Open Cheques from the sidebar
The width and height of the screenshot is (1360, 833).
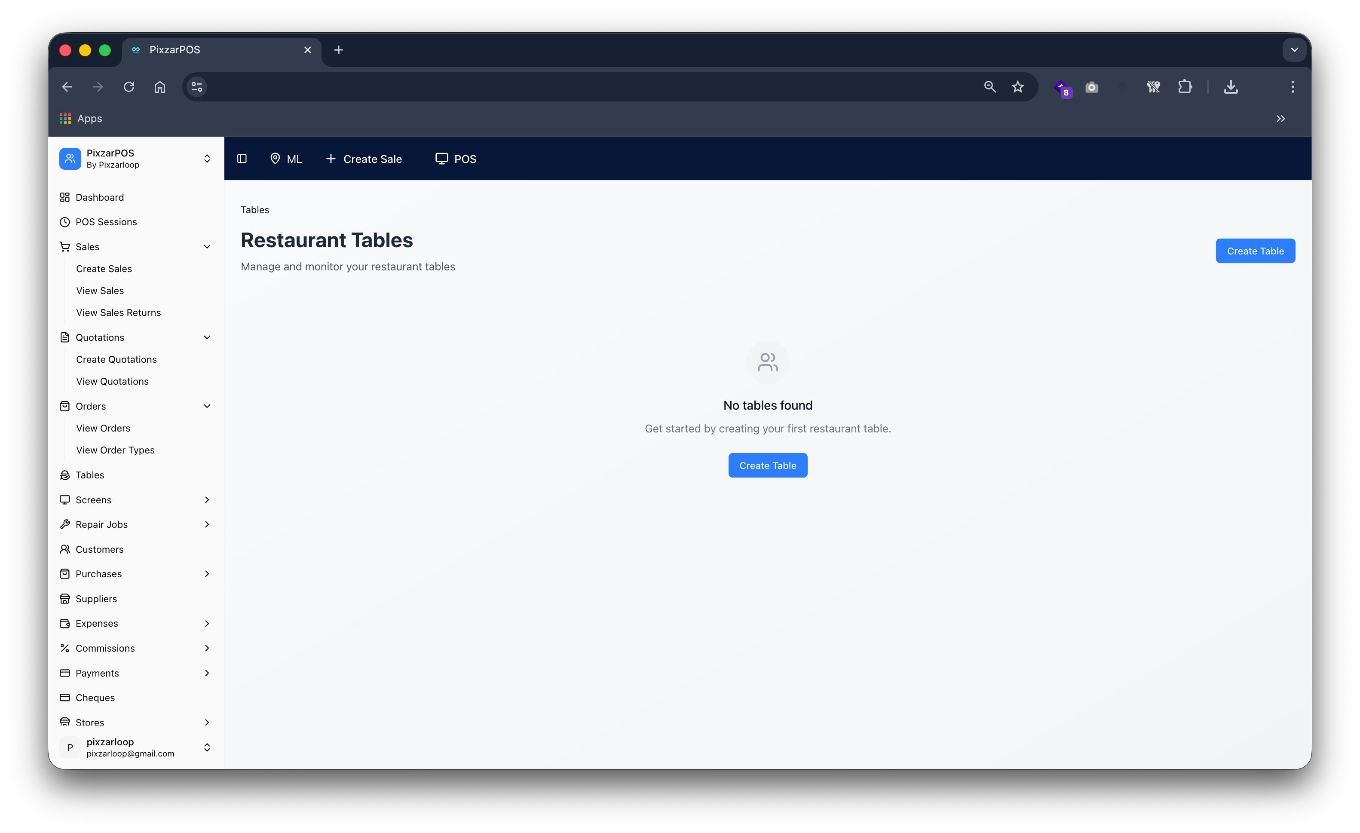[95, 697]
